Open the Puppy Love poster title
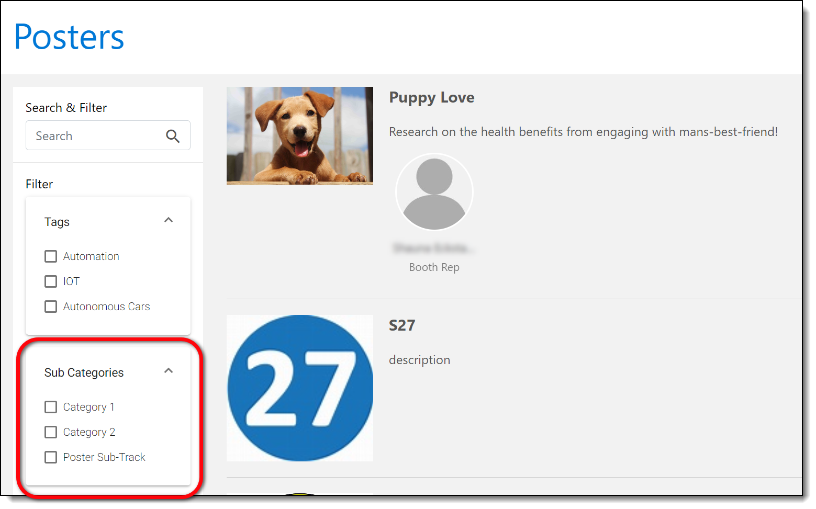The width and height of the screenshot is (816, 509). (431, 98)
